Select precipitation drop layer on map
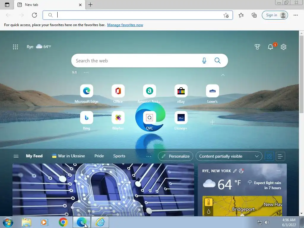Image resolution: width=304 pixels, height=228 pixels. [209, 211]
